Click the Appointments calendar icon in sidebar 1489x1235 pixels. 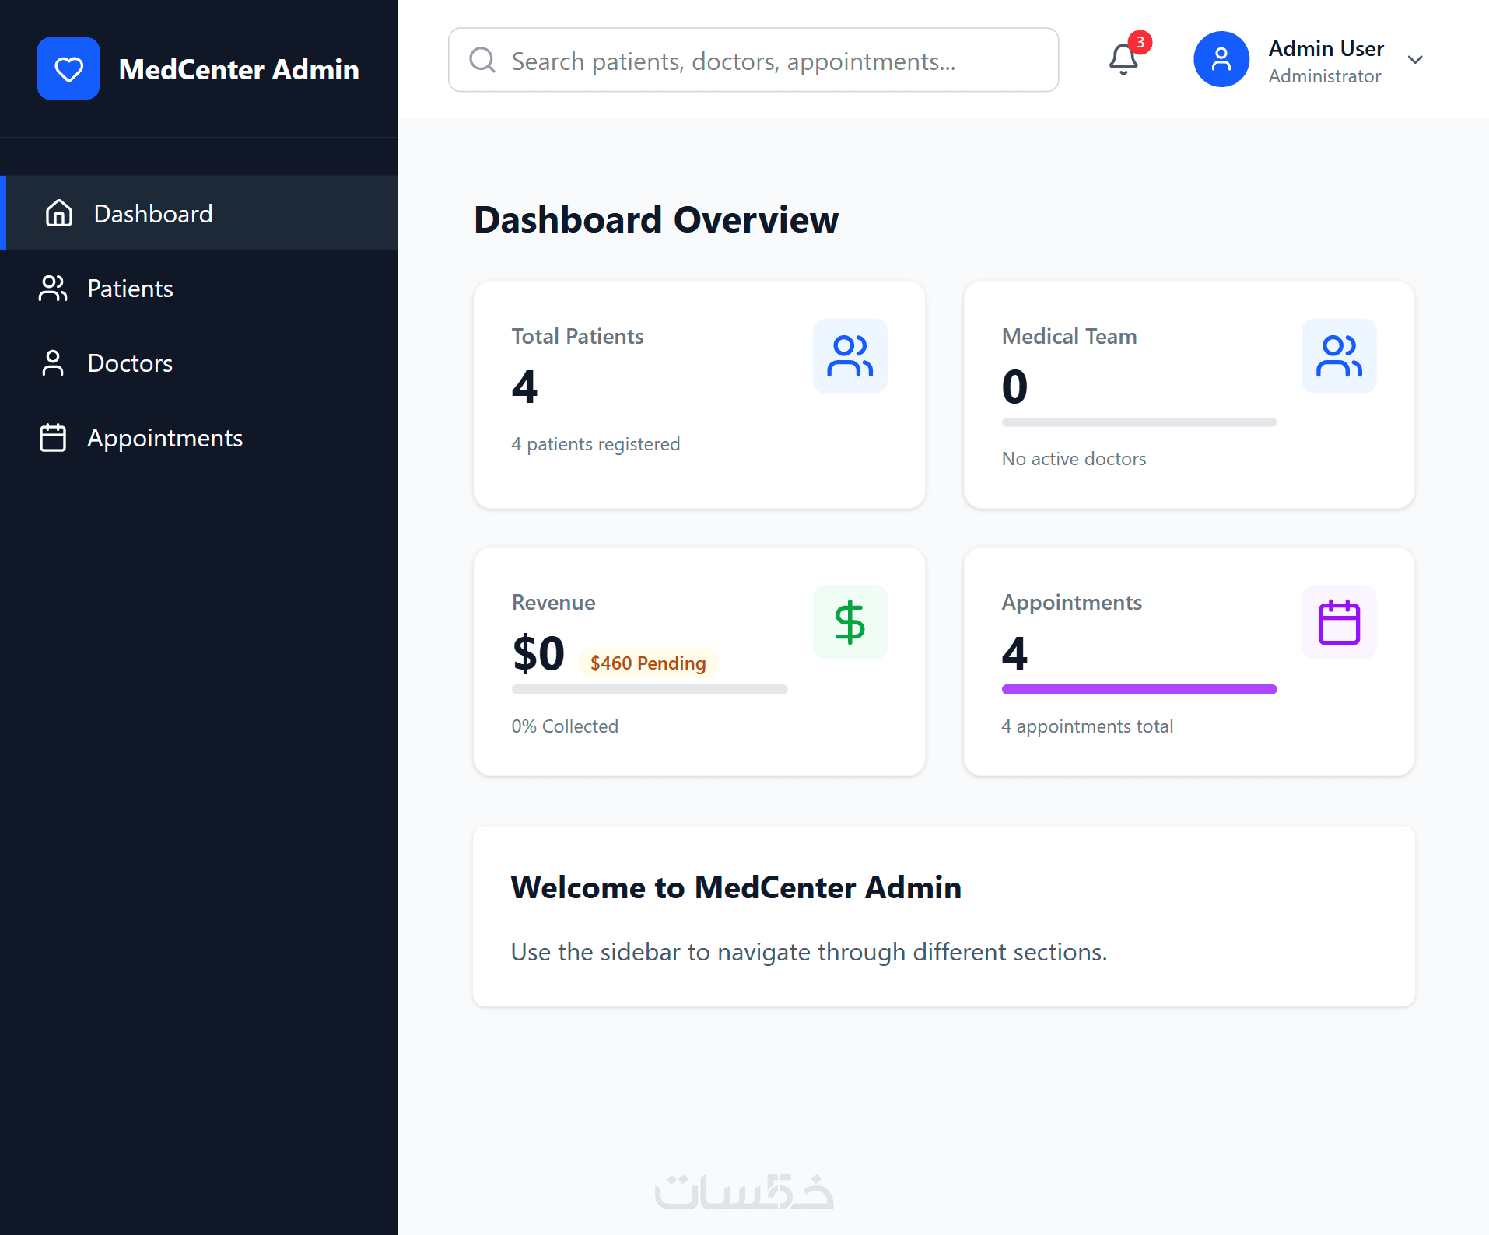coord(53,437)
